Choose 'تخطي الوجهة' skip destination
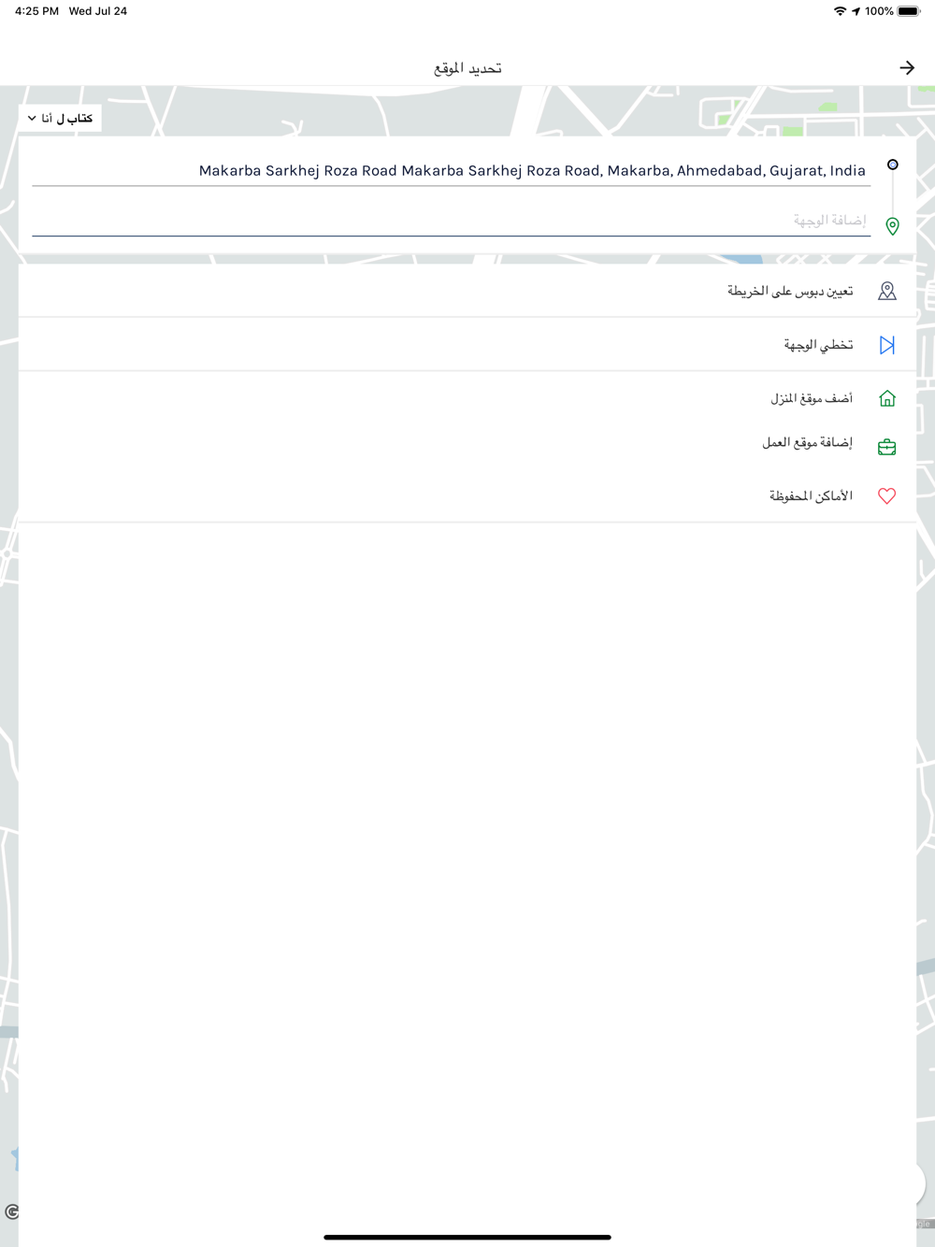The width and height of the screenshot is (935, 1247). pos(467,345)
